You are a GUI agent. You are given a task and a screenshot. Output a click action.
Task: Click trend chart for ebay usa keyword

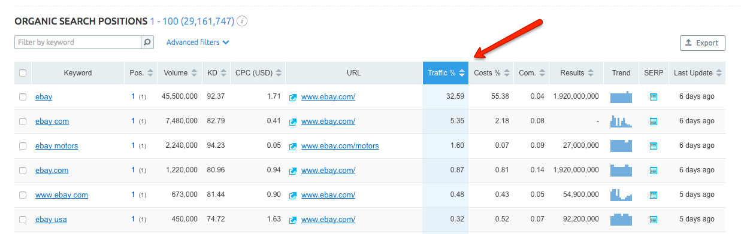pyautogui.click(x=621, y=220)
